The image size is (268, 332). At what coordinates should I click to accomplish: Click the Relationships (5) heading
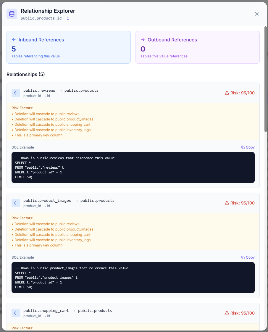point(26,74)
